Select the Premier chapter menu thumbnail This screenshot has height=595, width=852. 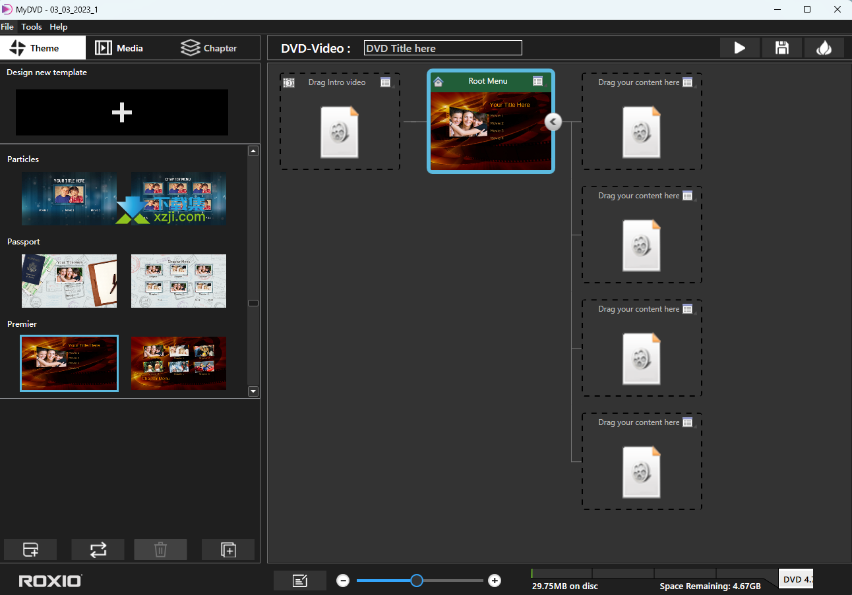pyautogui.click(x=179, y=364)
